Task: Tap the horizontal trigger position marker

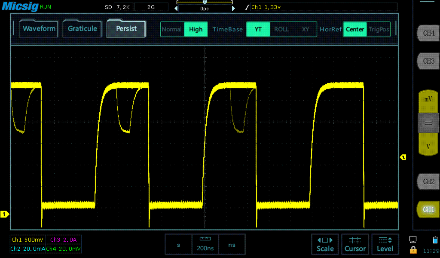Action: tap(205, 2)
